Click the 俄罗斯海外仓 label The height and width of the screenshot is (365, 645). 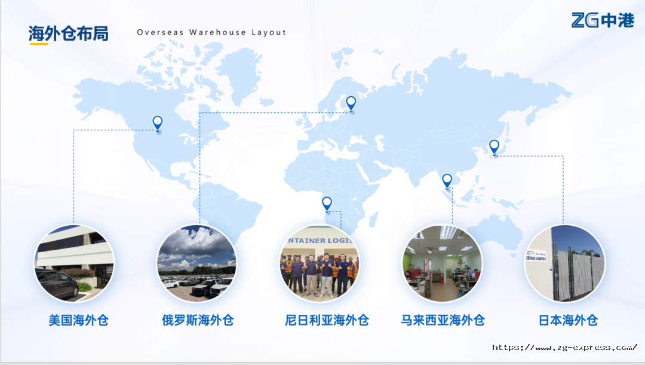click(198, 320)
